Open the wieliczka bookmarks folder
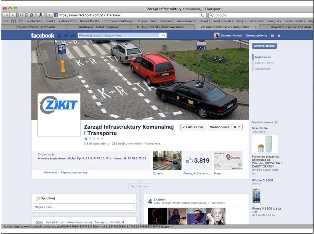This screenshot has width=314, height=234. pyautogui.click(x=35, y=21)
